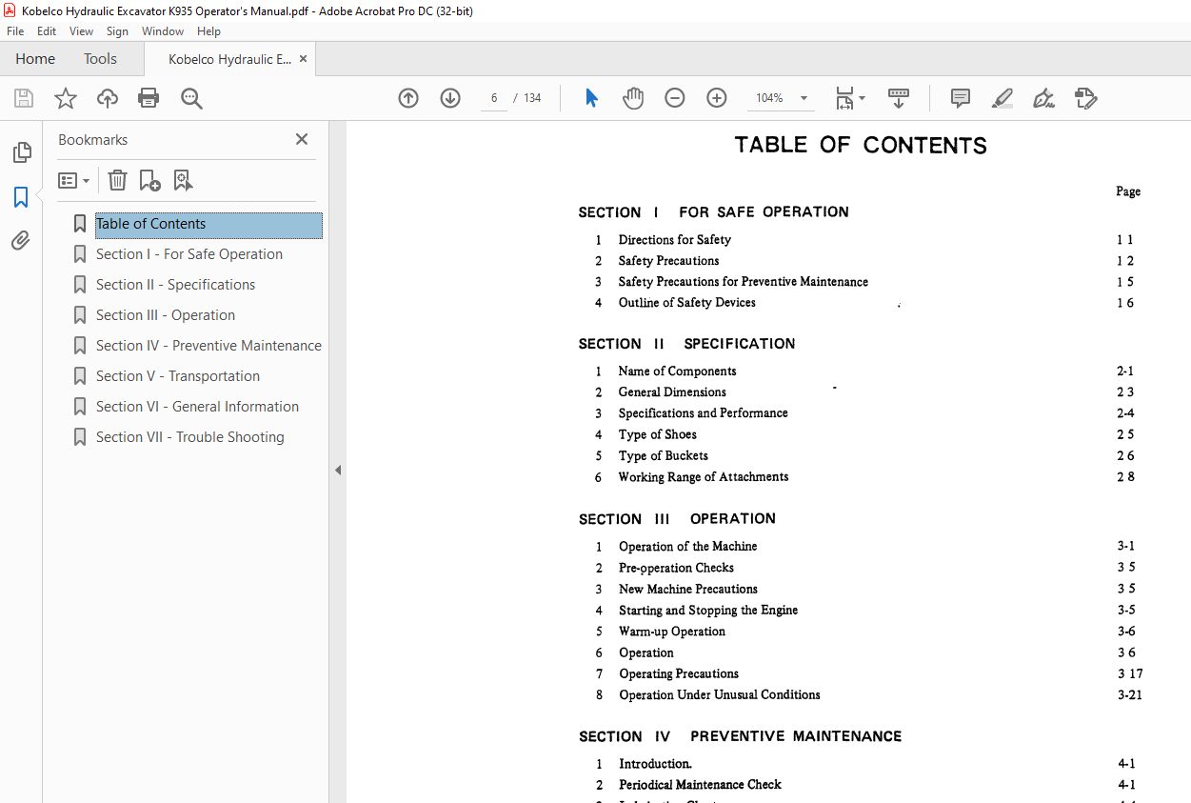Jump to Section VII - Trouble Shooting bookmark
Viewport: 1191px width, 803px height.
click(x=190, y=437)
